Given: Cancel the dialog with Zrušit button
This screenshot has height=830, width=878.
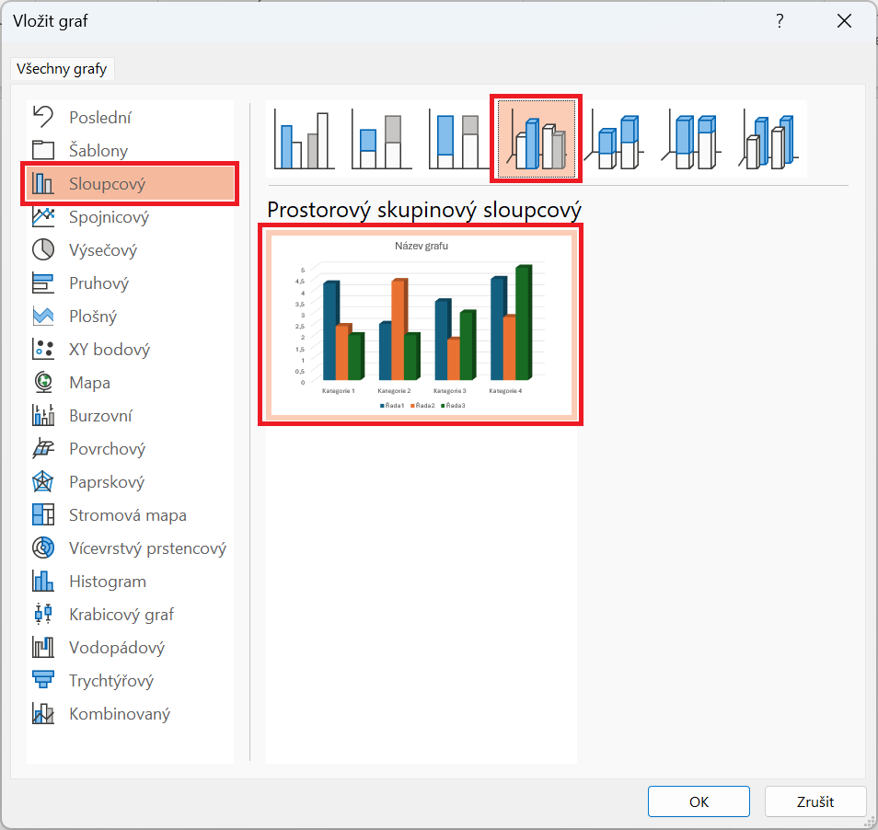Looking at the screenshot, I should click(815, 801).
